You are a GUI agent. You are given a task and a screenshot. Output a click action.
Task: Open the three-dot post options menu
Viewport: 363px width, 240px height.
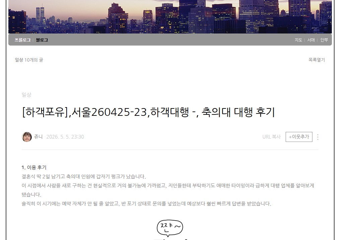click(x=317, y=137)
